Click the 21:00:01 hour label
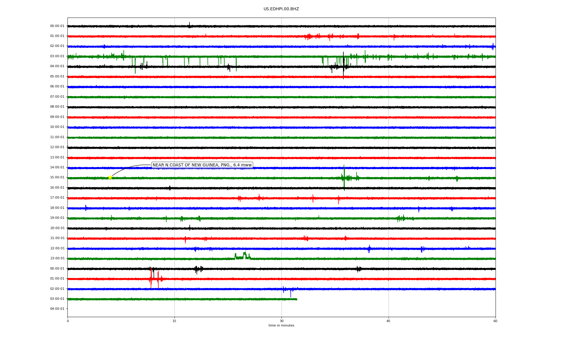The height and width of the screenshot is (352, 563). pos(57,238)
